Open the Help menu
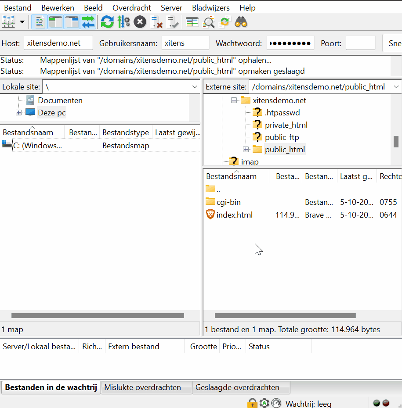 (247, 8)
